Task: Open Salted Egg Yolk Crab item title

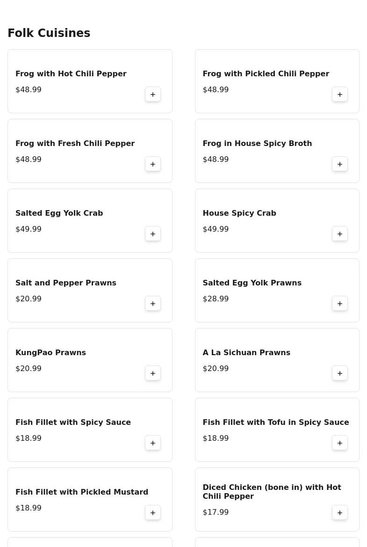Action: pyautogui.click(x=59, y=213)
